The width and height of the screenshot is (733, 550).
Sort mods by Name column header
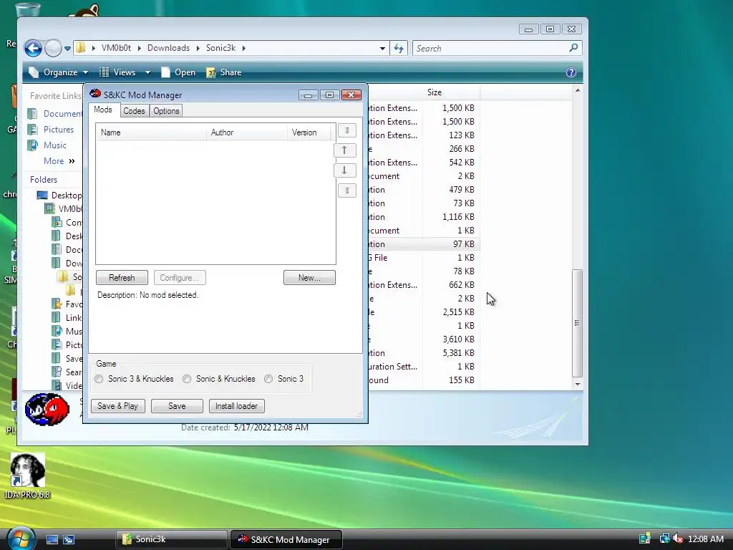click(x=152, y=132)
